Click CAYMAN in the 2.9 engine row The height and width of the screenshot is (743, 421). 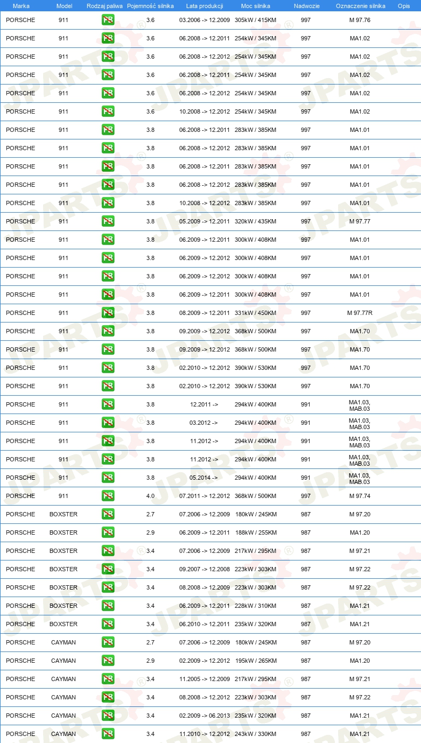[x=64, y=661]
